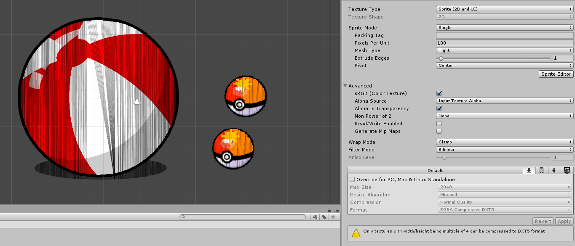575x246 pixels.
Task: Adjust the Aniso Level slider
Action: click(493, 157)
